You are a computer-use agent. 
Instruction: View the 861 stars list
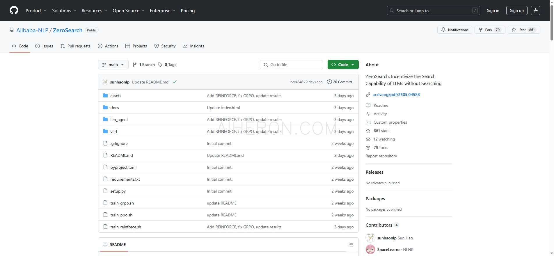381,131
